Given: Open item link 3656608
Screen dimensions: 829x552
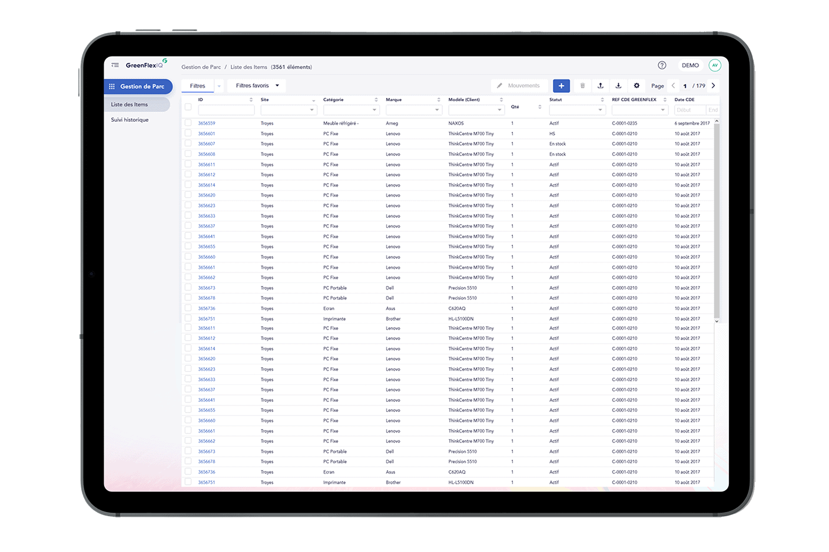Looking at the screenshot, I should (x=207, y=154).
